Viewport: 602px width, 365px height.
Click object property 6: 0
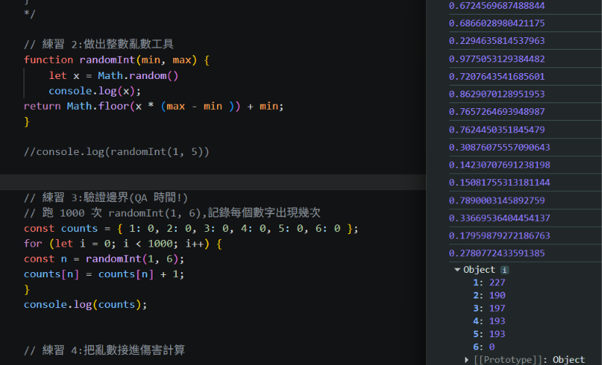484,347
